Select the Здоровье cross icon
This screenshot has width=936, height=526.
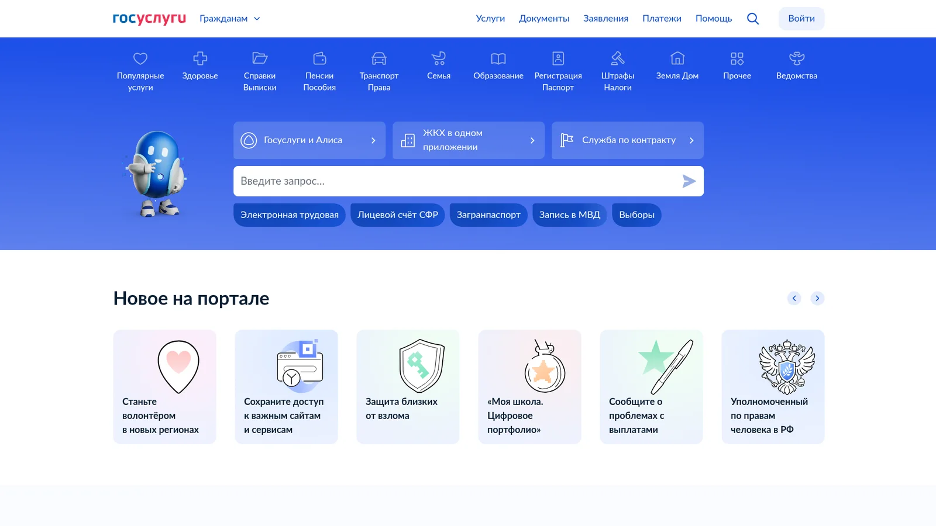point(200,58)
